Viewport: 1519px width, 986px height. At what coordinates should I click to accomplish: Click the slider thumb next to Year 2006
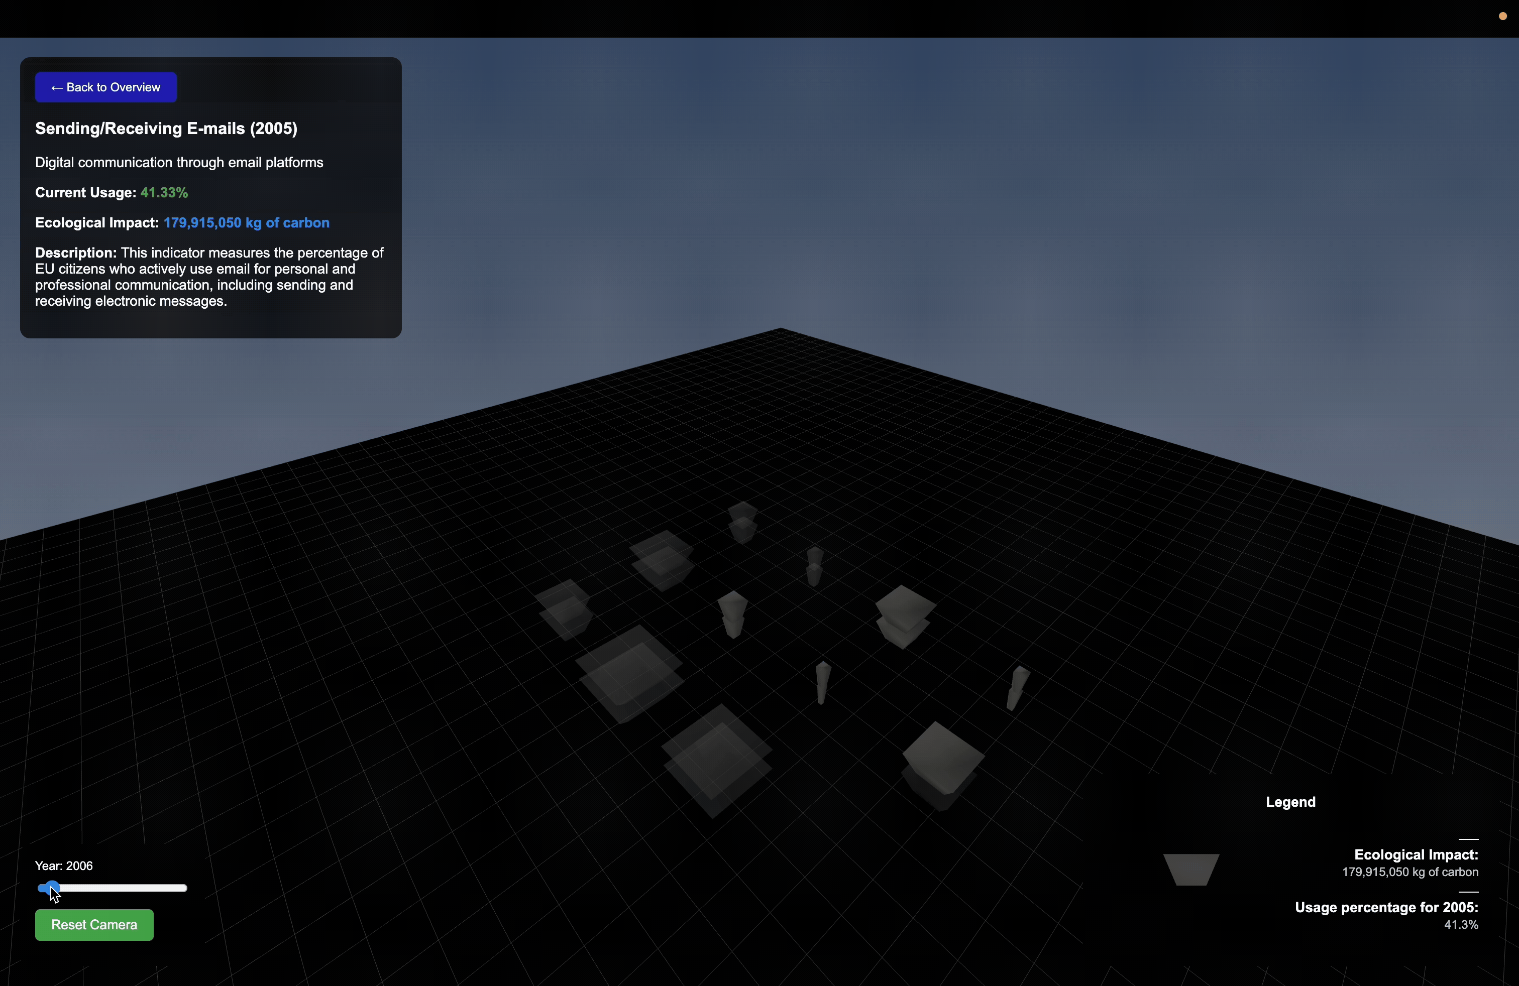51,887
